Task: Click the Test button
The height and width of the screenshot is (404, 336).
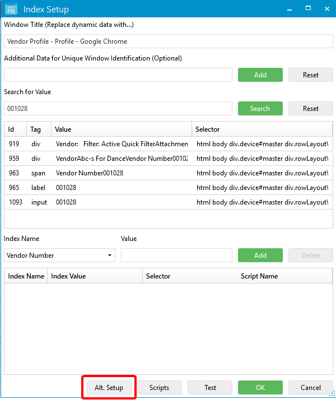Action: [x=210, y=388]
